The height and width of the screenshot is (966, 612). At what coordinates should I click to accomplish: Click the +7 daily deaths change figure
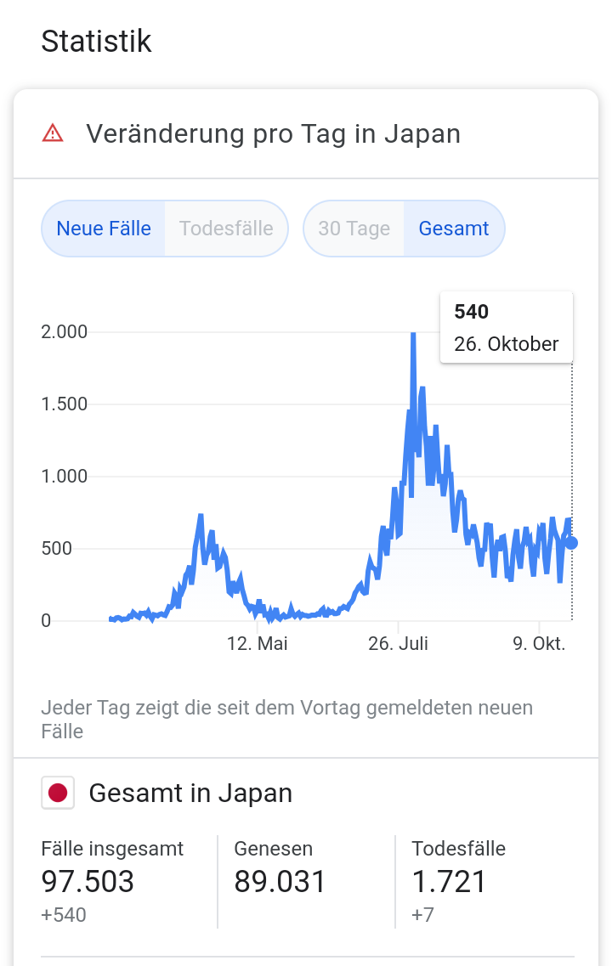point(423,915)
